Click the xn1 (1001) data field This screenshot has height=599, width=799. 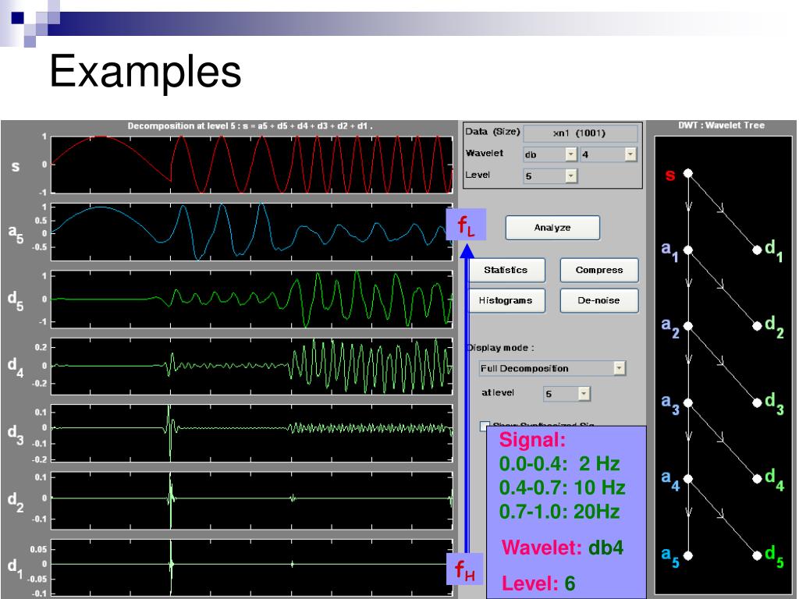(581, 133)
